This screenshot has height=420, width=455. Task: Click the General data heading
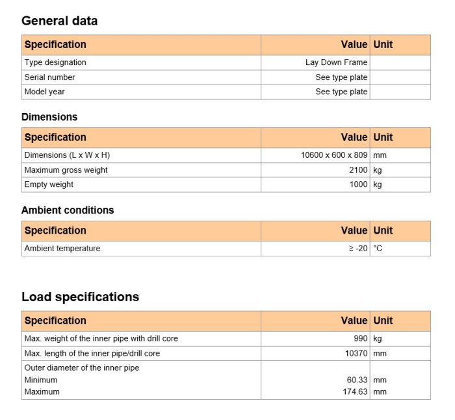60,21
